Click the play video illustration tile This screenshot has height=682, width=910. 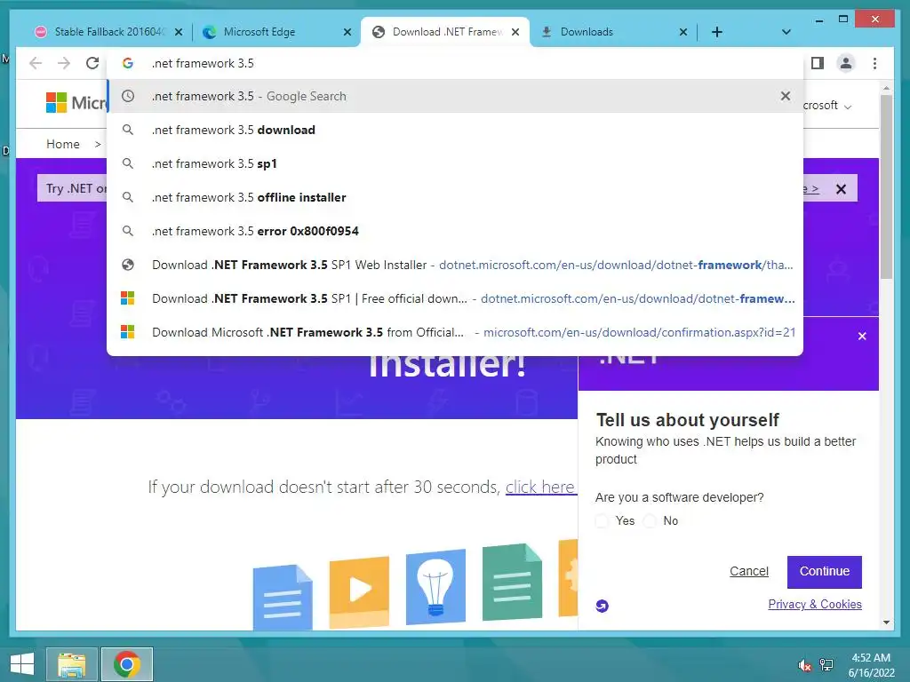(x=359, y=591)
